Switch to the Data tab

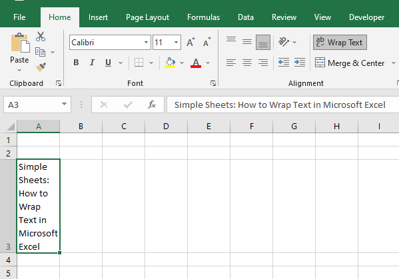[x=246, y=17]
